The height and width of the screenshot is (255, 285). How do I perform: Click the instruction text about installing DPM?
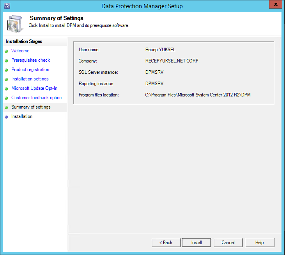(79, 25)
